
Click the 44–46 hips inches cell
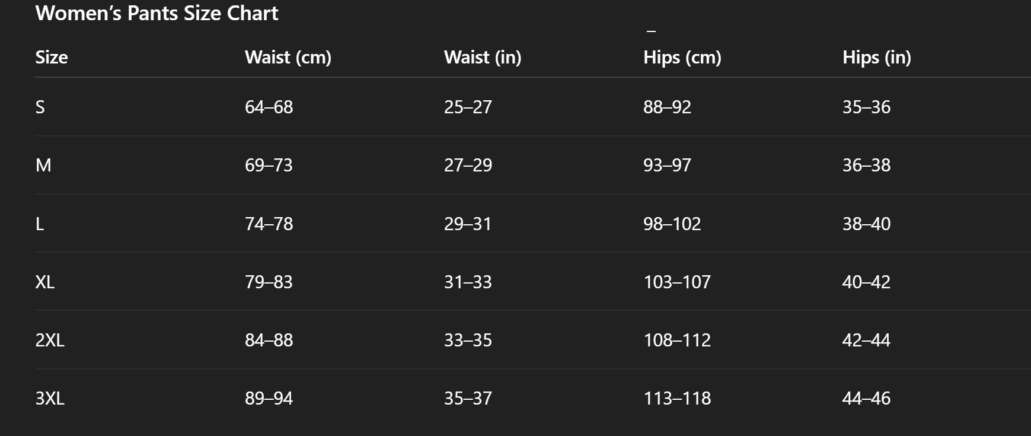(x=867, y=398)
